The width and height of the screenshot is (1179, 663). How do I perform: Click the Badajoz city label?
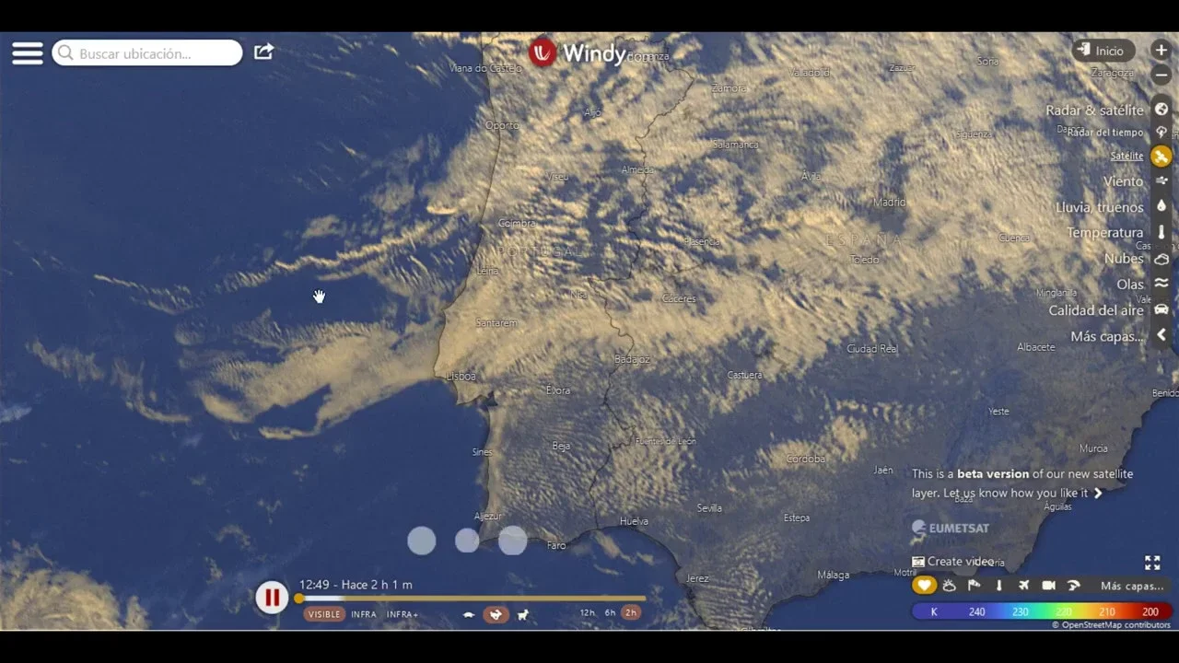click(632, 359)
